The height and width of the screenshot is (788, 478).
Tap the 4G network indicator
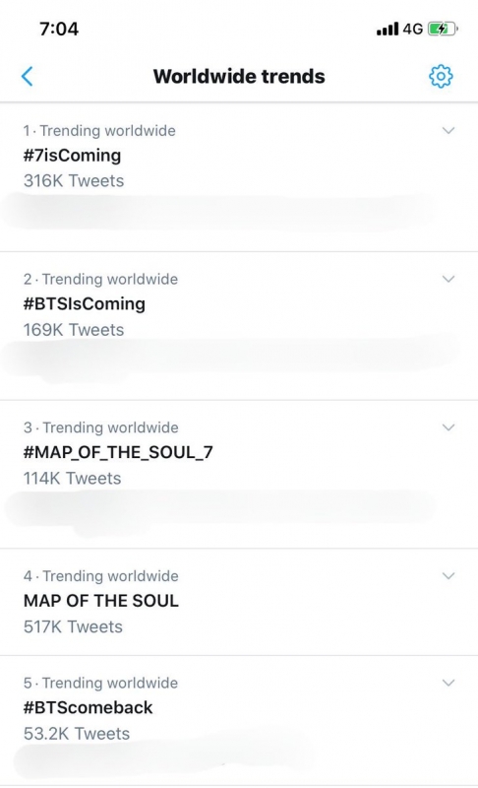[x=413, y=30]
